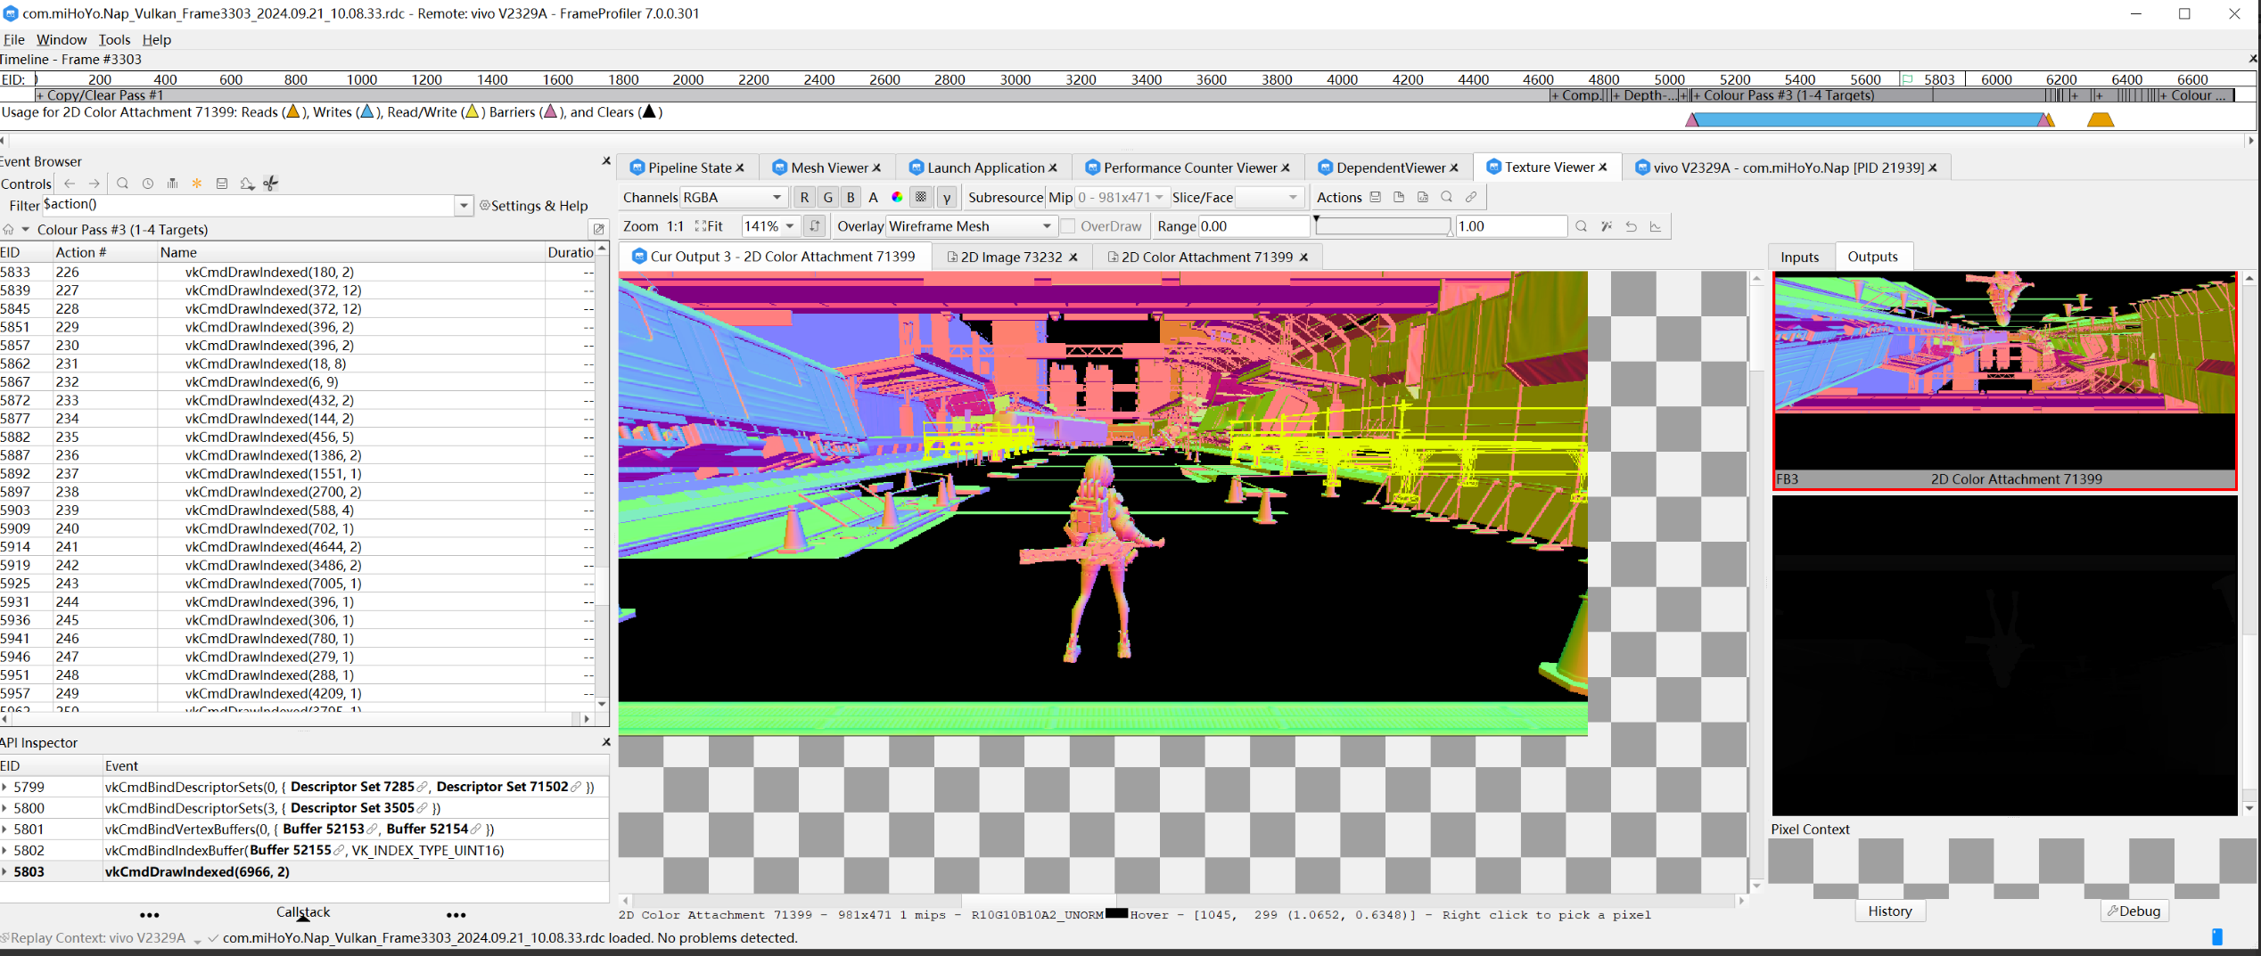Toggle the R channel in Texture Viewer
The image size is (2261, 956).
[x=803, y=197]
